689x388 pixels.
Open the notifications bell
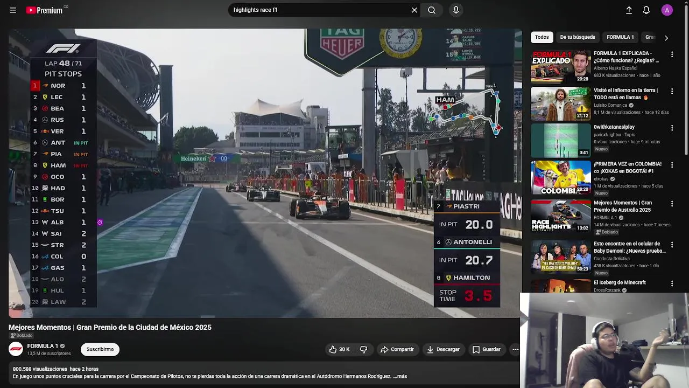[646, 10]
